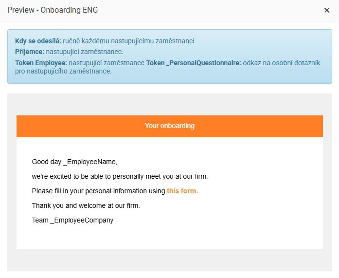339x278 pixels.
Task: Click the 'nastupující zaměstnanec.' text after Příjemce
Action: coord(85,51)
